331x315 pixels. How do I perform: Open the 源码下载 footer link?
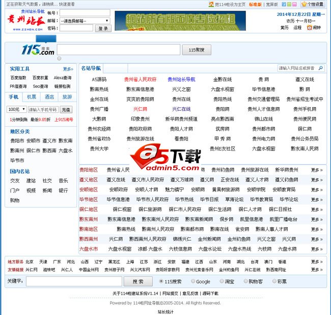[210, 294]
